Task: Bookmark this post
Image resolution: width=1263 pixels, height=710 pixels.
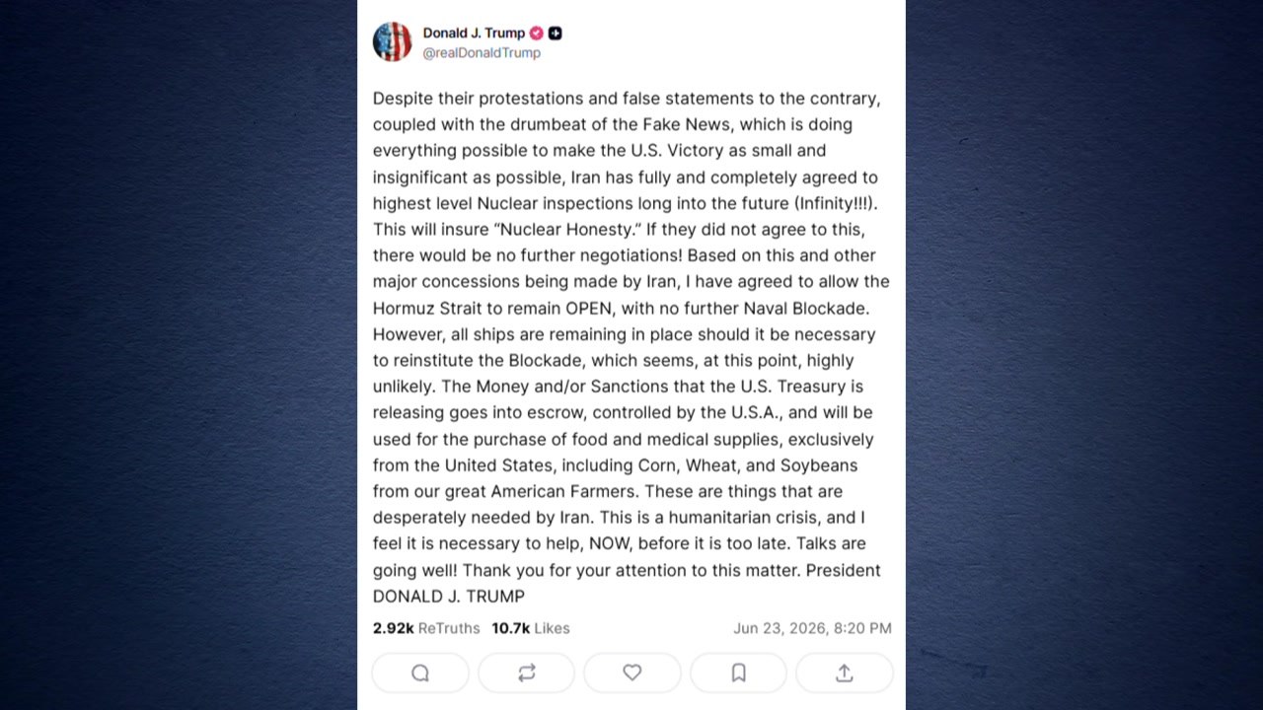Action: (738, 673)
